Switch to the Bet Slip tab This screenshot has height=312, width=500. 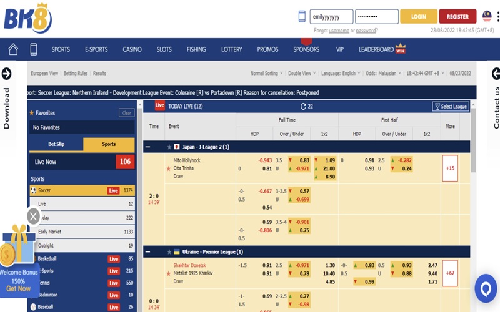(x=56, y=144)
